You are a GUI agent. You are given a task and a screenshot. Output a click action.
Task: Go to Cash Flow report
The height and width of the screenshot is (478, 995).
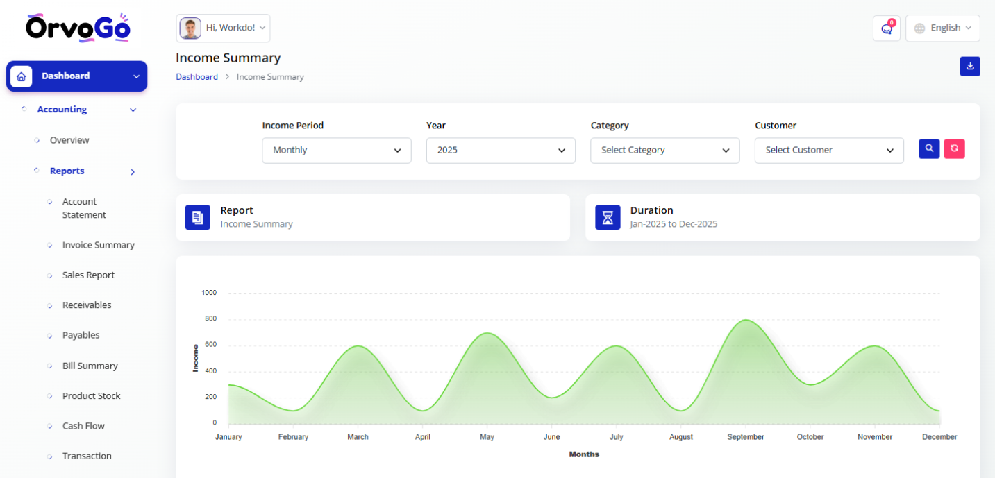click(x=83, y=426)
